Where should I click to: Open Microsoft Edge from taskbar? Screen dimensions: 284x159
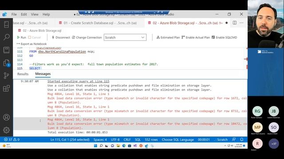coord(124,146)
